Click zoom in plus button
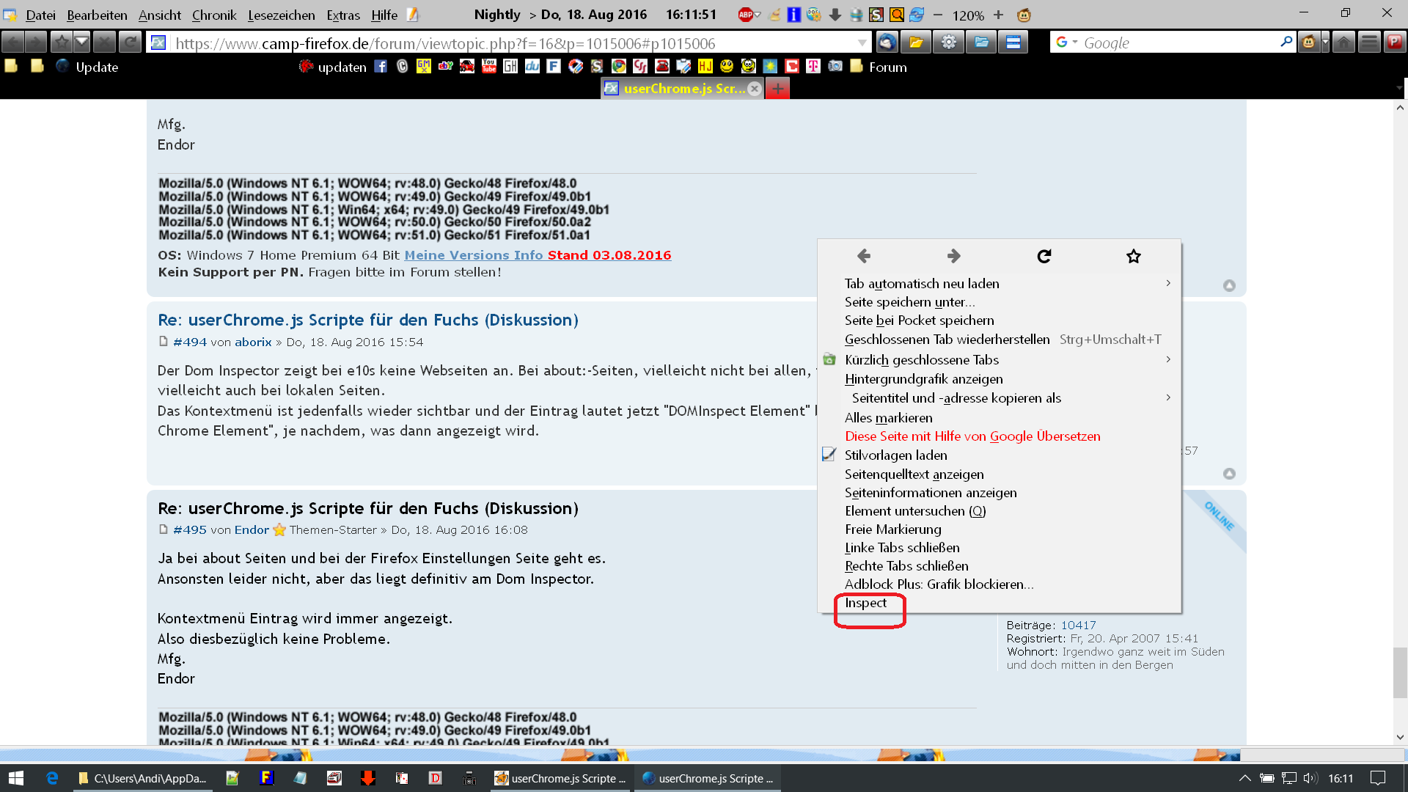 click(x=998, y=15)
